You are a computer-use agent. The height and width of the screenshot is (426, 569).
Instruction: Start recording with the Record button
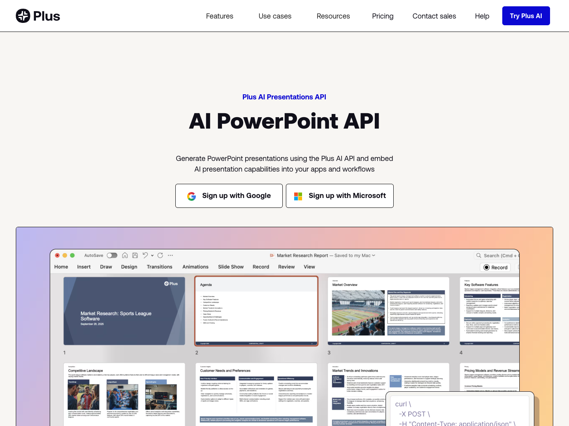pyautogui.click(x=495, y=267)
